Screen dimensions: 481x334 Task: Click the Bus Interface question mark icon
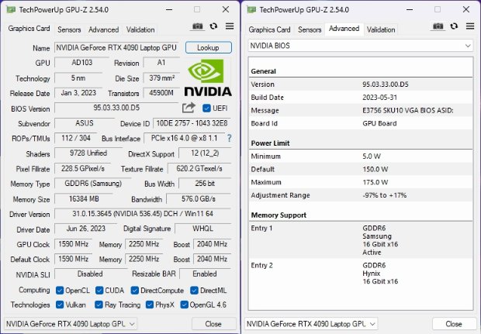229,138
